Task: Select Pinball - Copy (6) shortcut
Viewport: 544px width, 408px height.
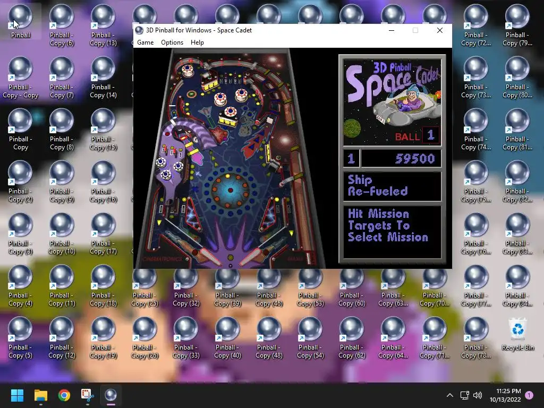Action: [x=62, y=25]
